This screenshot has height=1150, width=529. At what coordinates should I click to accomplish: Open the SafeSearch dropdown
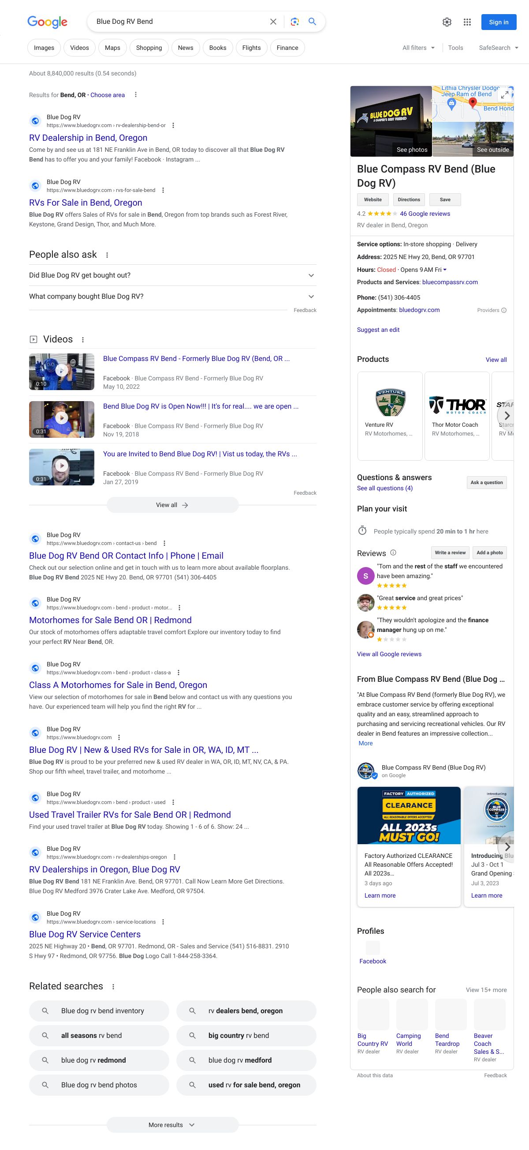point(498,48)
